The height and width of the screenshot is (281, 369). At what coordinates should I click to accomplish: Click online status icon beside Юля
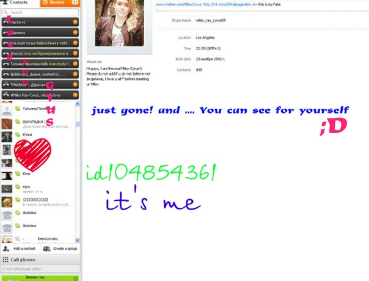18,173
